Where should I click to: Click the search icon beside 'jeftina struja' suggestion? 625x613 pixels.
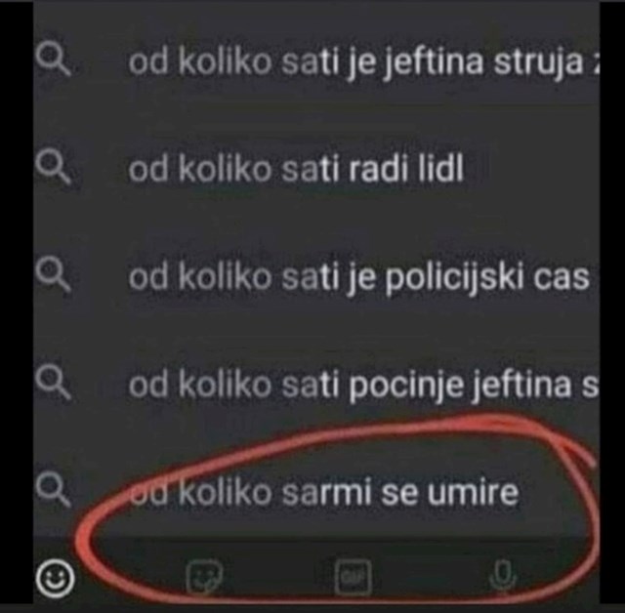point(53,61)
